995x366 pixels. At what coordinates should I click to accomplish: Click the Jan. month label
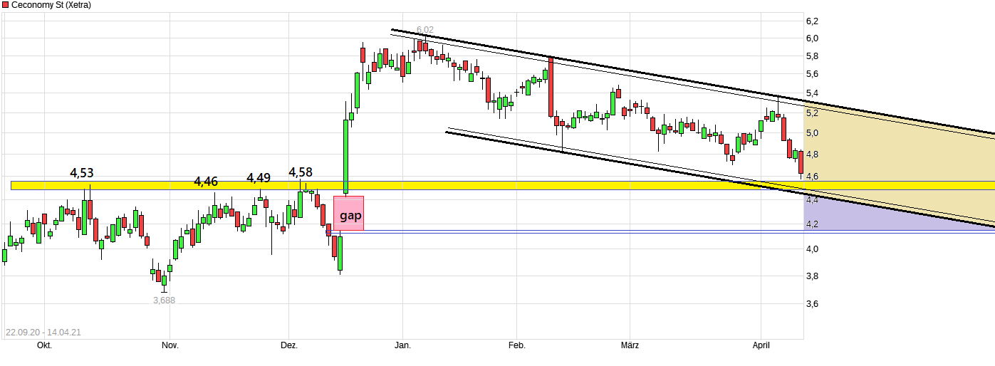403,345
